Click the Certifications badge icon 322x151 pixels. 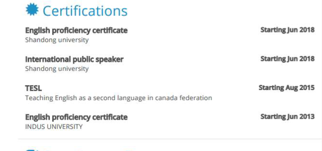32,10
